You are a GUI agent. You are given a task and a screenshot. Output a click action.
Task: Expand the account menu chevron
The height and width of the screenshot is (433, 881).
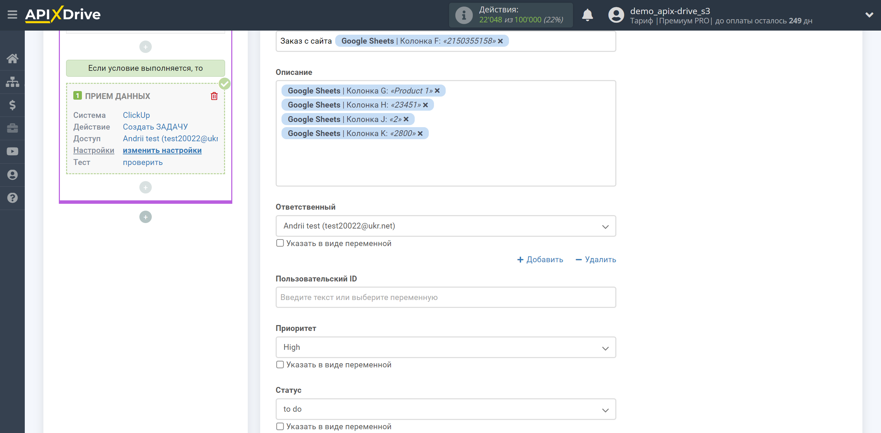click(869, 15)
